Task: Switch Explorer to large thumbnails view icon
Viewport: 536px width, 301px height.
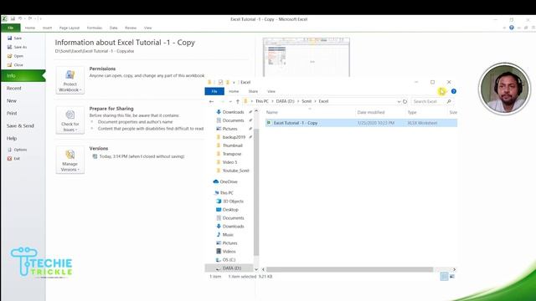Action: click(x=452, y=277)
